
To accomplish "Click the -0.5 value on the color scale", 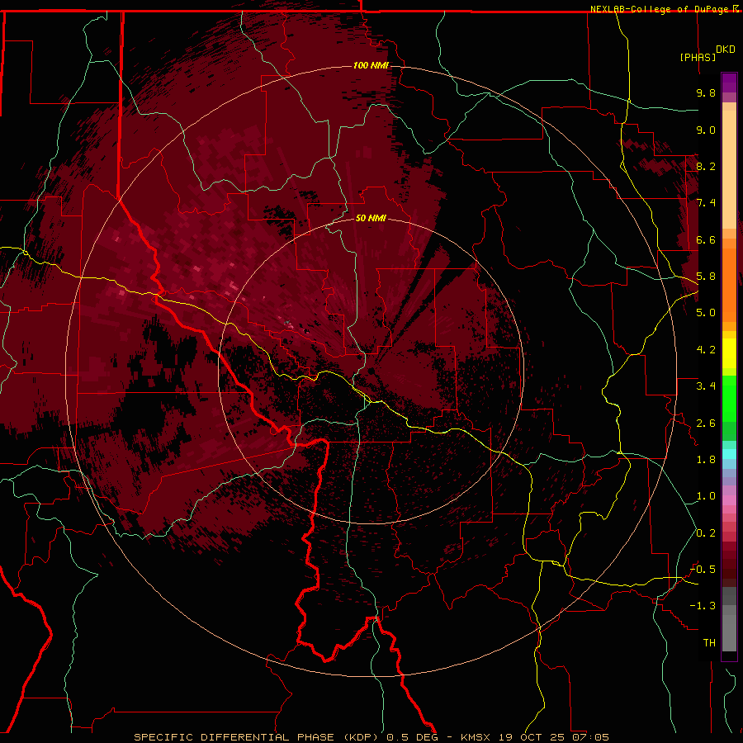I will 703,570.
